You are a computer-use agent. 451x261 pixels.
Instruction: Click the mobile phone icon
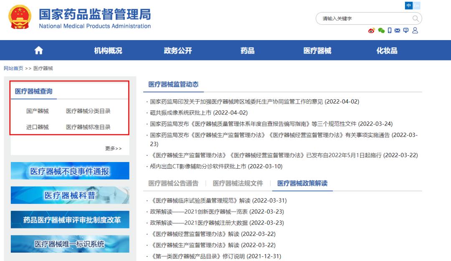390,30
